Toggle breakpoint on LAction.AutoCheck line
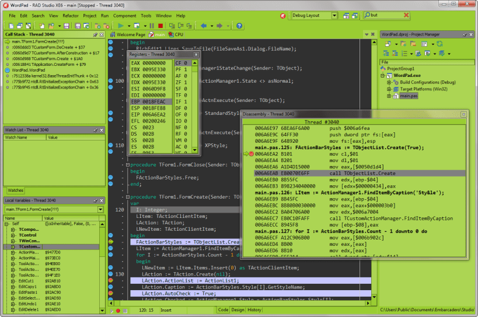 pos(110,293)
